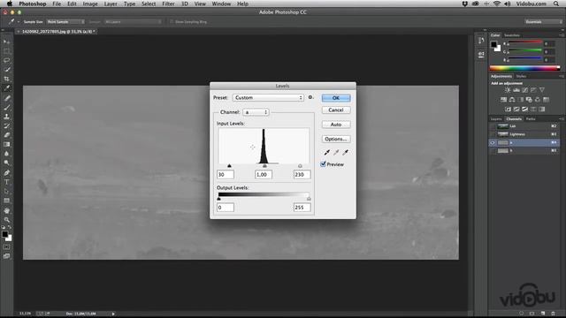Show the Lightness channel
The image size is (566, 318).
click(x=493, y=134)
